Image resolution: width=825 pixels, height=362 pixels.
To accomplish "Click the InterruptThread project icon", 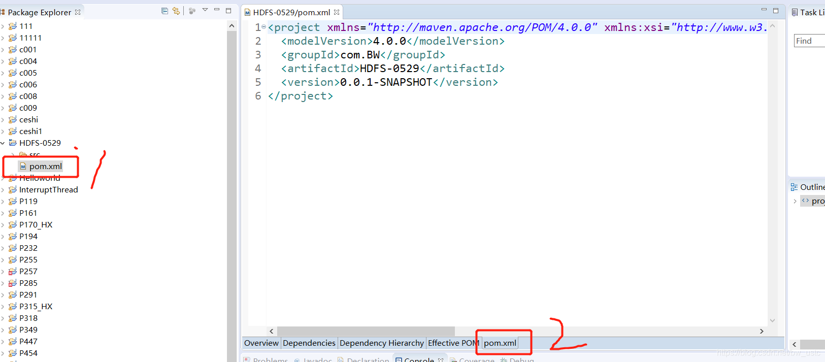I will [13, 189].
